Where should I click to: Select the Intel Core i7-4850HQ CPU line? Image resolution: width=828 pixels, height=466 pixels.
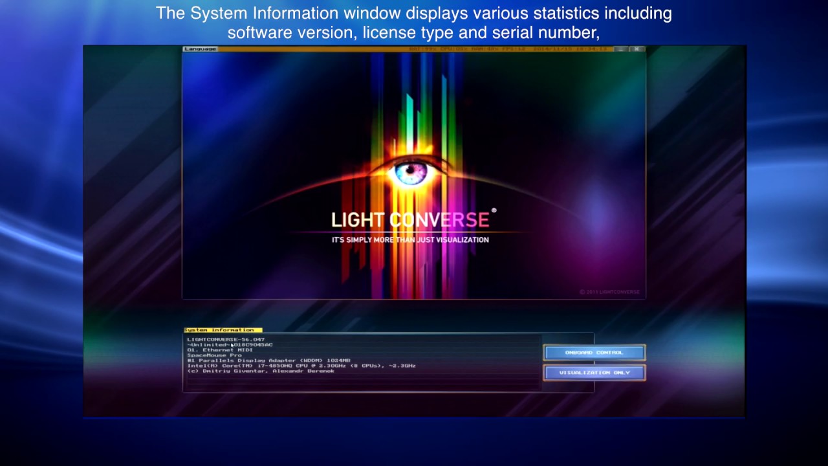[x=301, y=366]
